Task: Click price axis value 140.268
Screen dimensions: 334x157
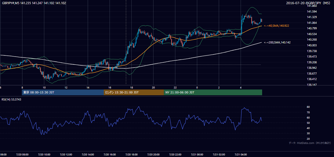Action: (312, 40)
